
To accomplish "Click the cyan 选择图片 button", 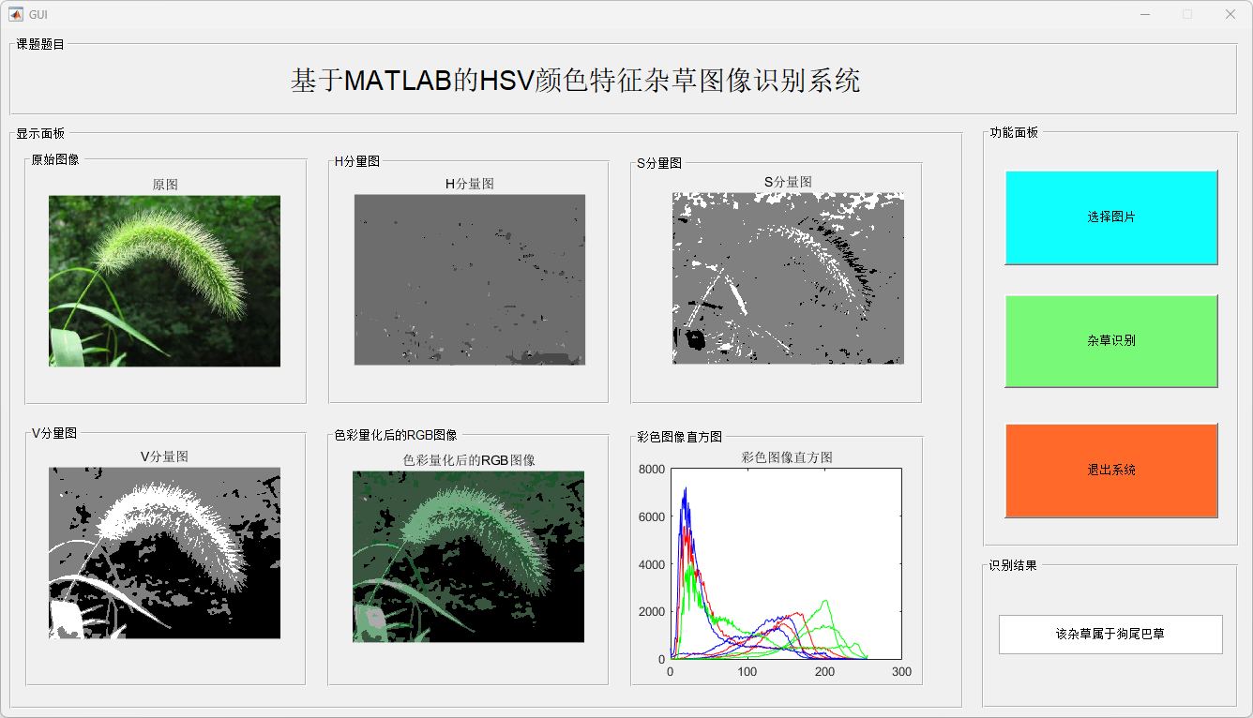I will click(1110, 217).
